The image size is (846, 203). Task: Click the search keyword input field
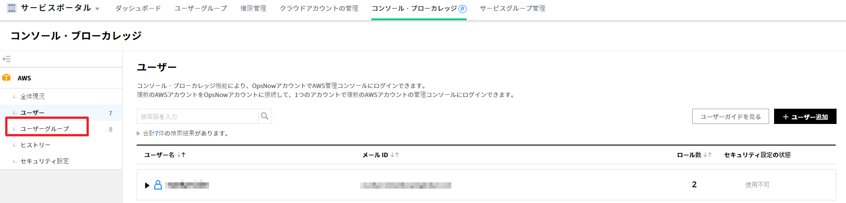coord(198,116)
